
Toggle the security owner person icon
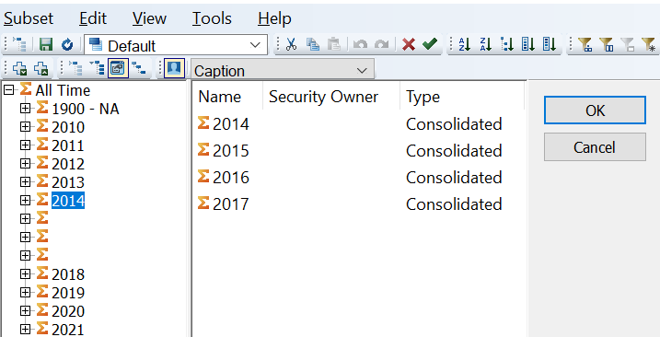pyautogui.click(x=174, y=68)
